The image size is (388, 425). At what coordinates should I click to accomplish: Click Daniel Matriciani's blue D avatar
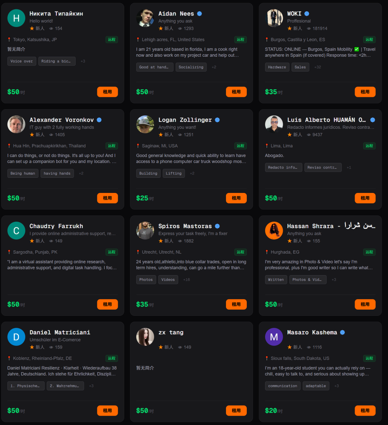[16, 337]
